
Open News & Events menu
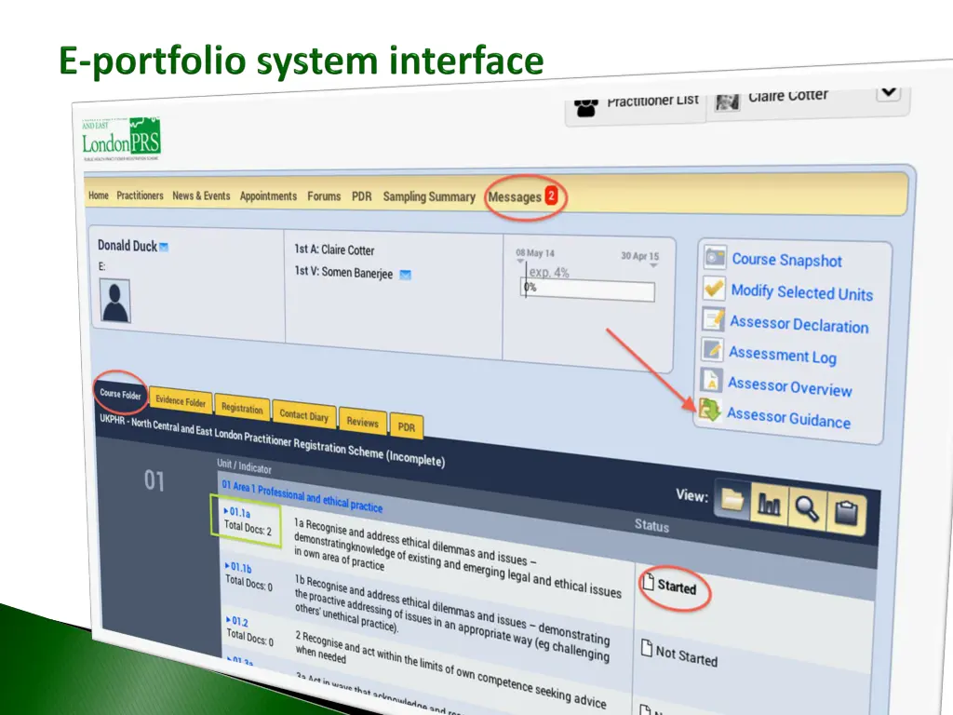[x=201, y=196]
